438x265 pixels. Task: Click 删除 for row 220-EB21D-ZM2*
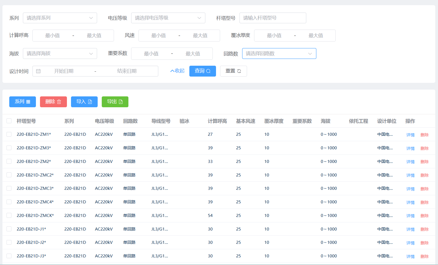tap(425, 162)
